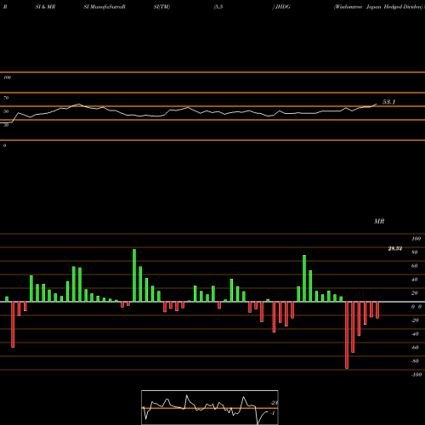Click the SI(TM) header label
This screenshot has height=425, width=425.
point(161,7)
